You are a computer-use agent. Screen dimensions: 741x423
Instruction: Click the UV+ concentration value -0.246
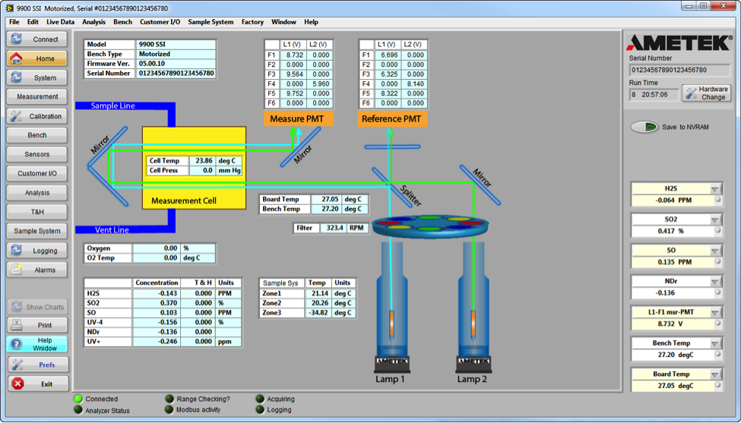point(156,341)
